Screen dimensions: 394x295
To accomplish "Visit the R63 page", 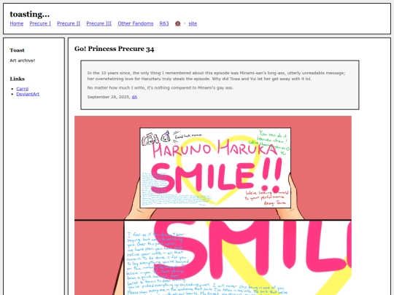I will (x=164, y=23).
